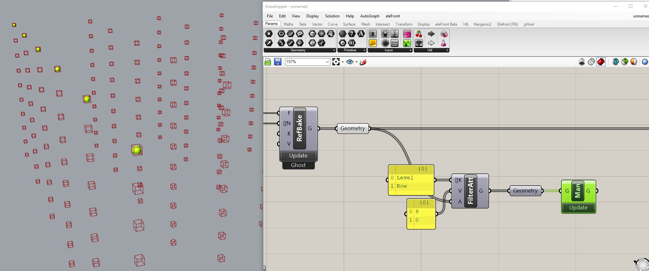Pick the Text parameter 'A' icon
The height and width of the screenshot is (271, 649).
pyautogui.click(x=361, y=34)
